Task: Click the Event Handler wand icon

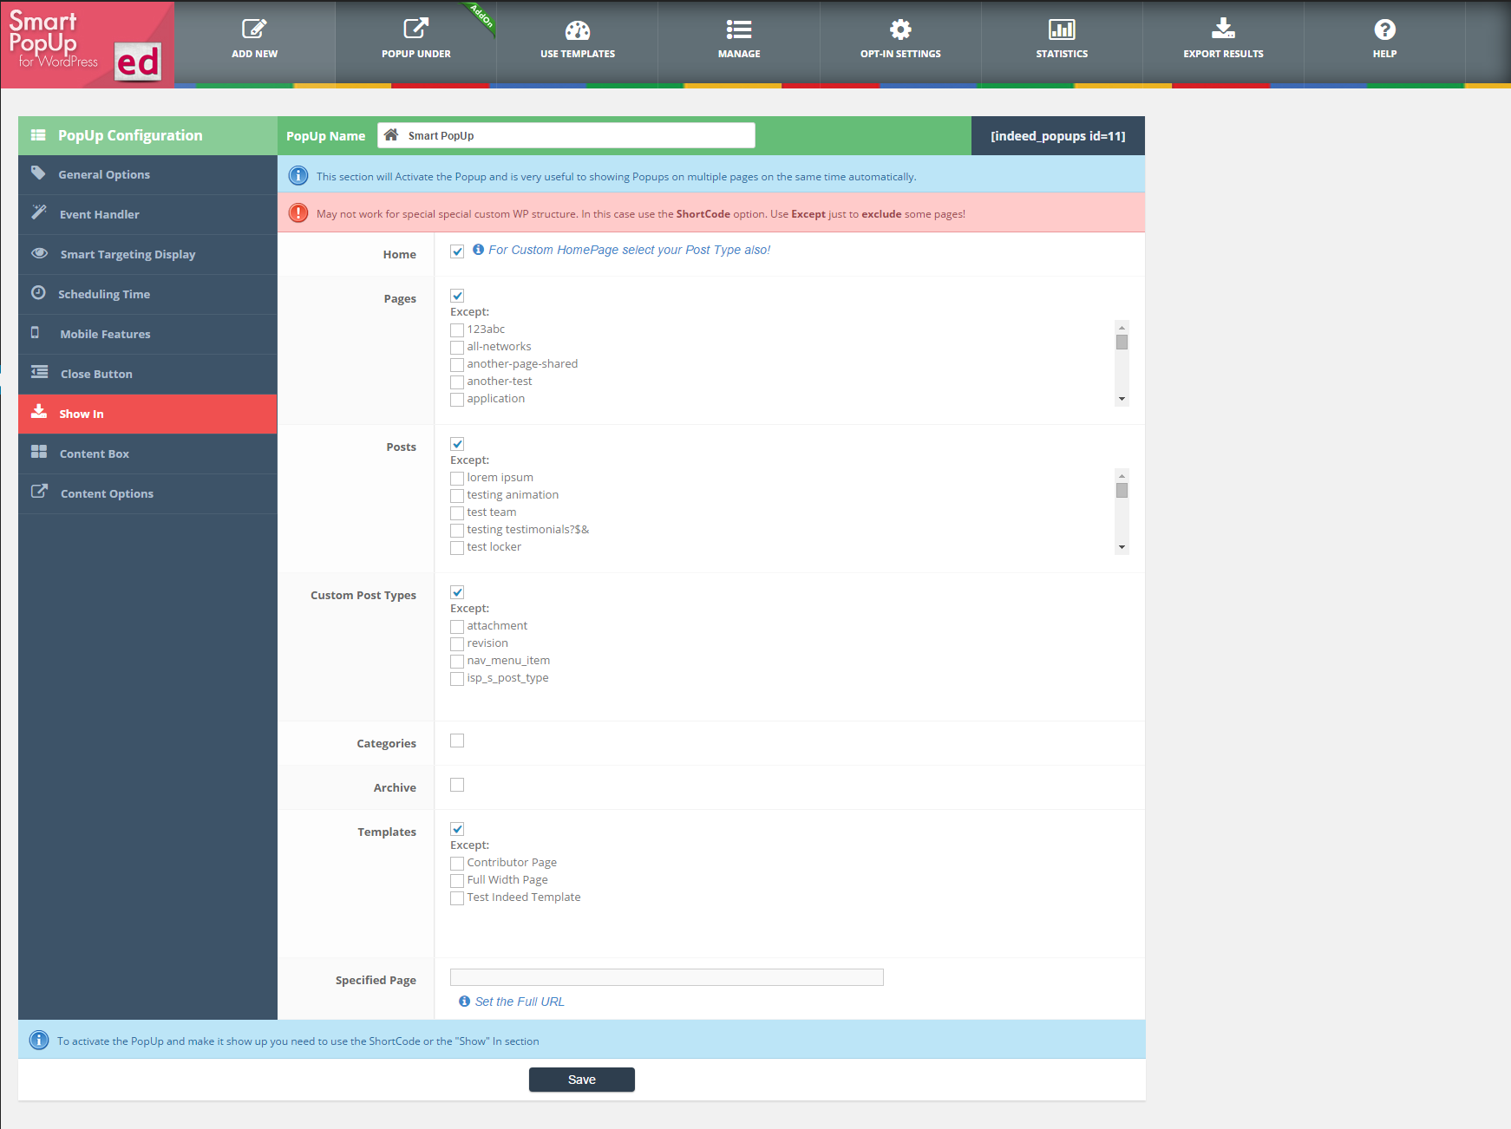Action: click(39, 212)
